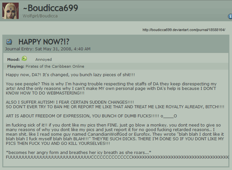Click the ALSO I SUFFER AUTISM line

70,102
